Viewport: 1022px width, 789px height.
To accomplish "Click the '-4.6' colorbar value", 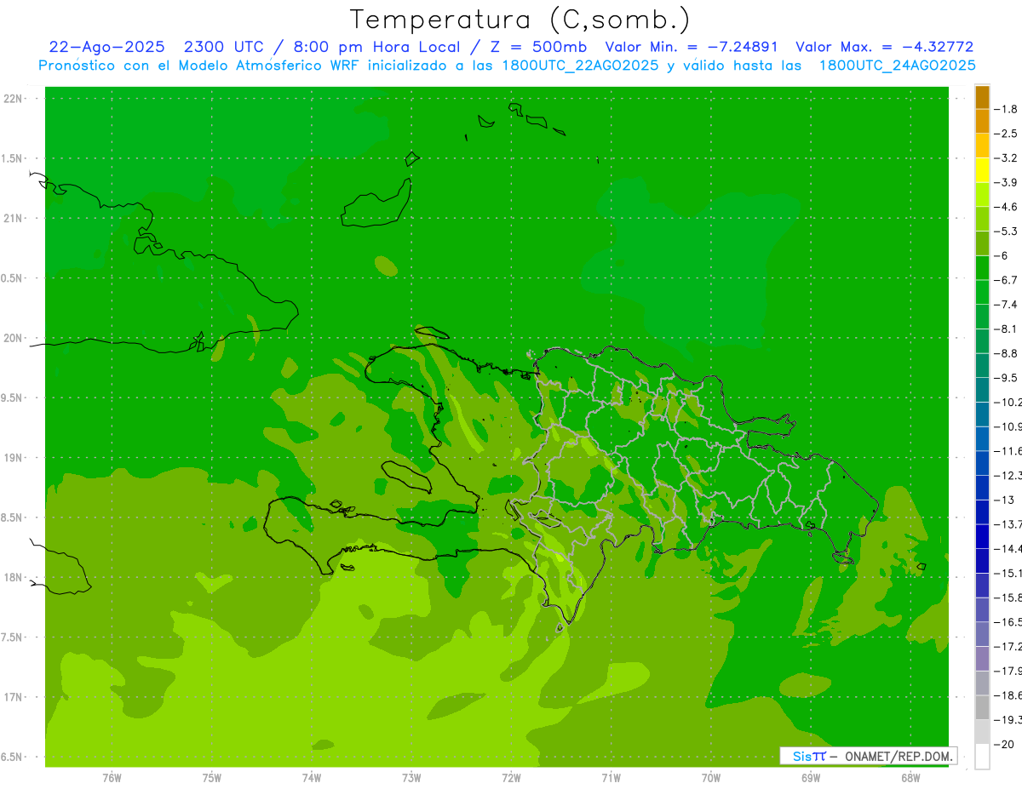I will point(1006,207).
